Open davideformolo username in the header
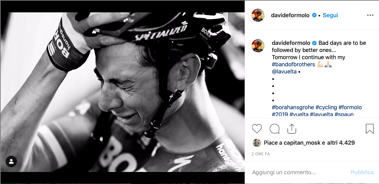This screenshot has height=184, width=379. click(291, 15)
